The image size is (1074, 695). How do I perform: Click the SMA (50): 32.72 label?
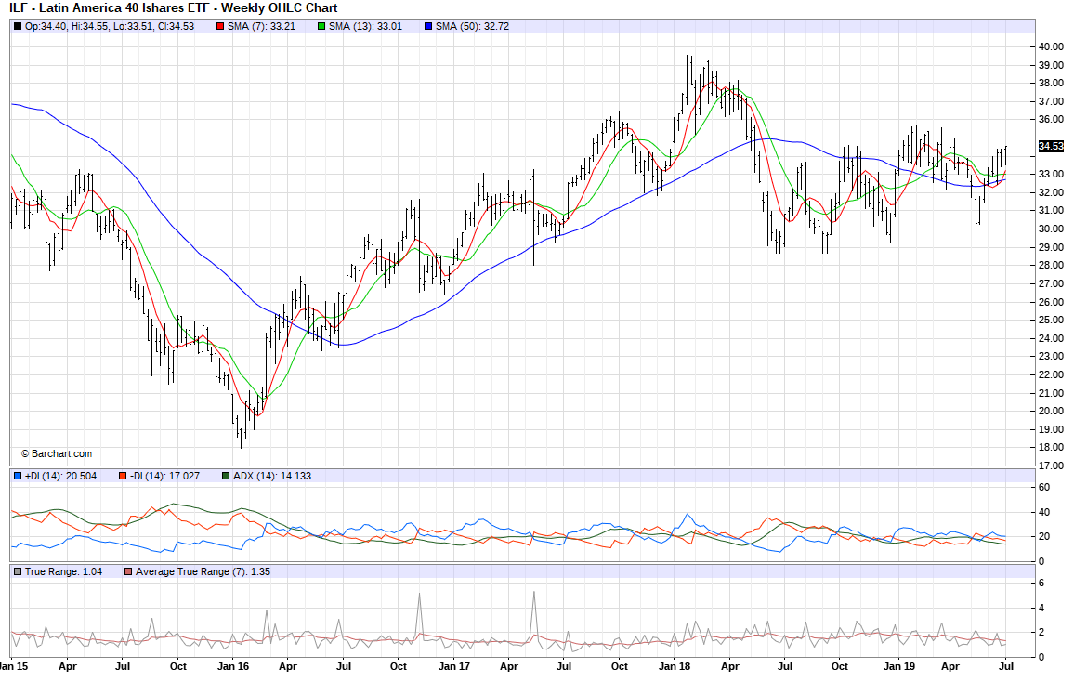473,27
